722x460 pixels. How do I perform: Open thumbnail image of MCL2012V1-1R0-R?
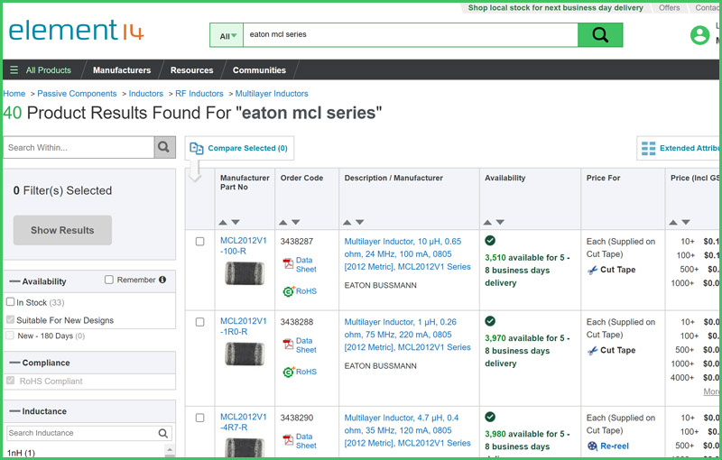point(245,354)
